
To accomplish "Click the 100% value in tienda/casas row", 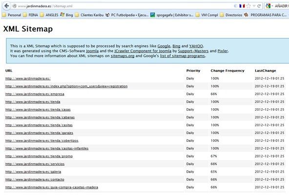I will click(215, 110).
